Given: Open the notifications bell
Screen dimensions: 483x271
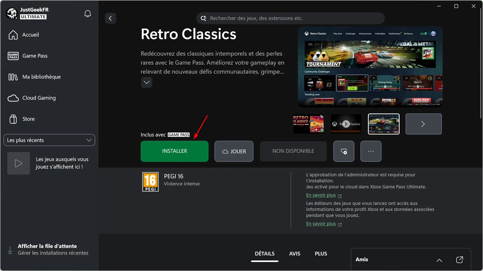Looking at the screenshot, I should 88,14.
